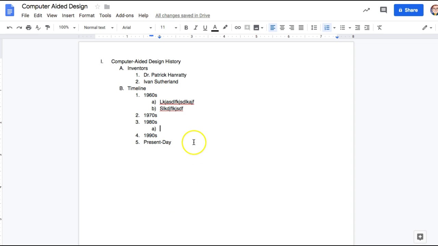Add a comment using toolbar plus icon
The width and height of the screenshot is (438, 246).
coord(247,28)
